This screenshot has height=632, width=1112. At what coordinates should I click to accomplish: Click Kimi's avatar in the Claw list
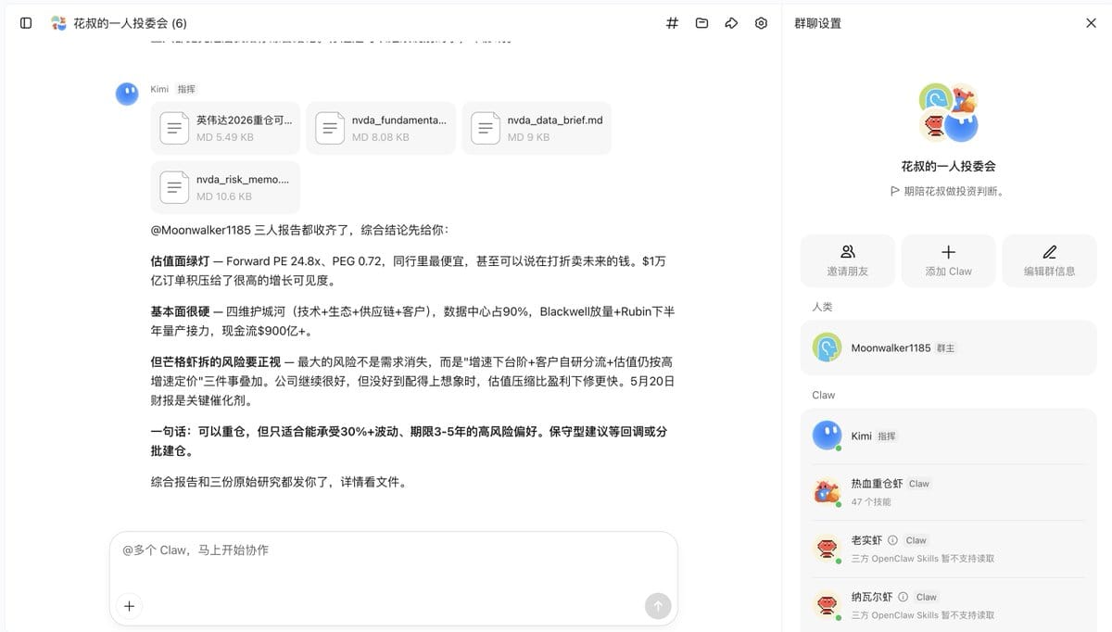(x=827, y=436)
